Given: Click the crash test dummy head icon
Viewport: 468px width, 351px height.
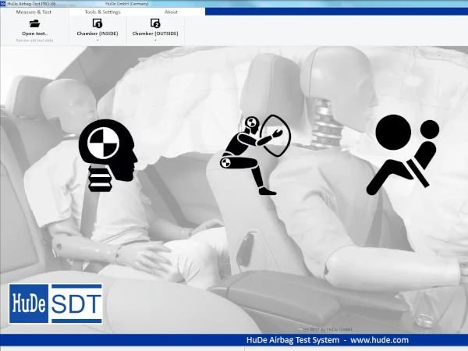Looking at the screenshot, I should 108,155.
